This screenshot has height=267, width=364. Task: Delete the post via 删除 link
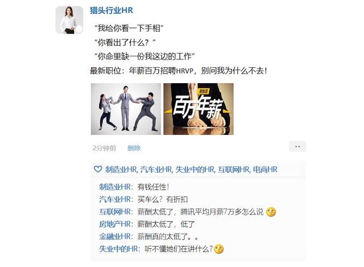[x=134, y=148]
